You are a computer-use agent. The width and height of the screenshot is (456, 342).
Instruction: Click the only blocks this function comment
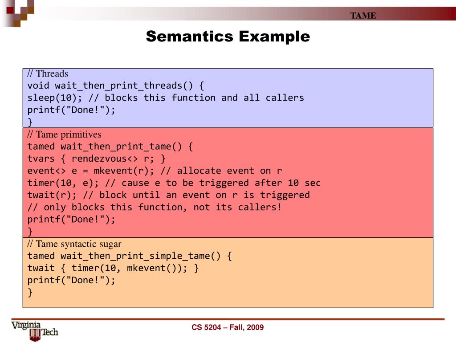coord(154,207)
